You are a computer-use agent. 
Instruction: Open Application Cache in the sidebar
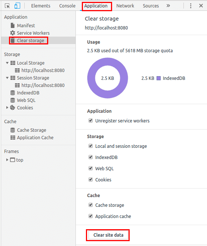point(35,138)
